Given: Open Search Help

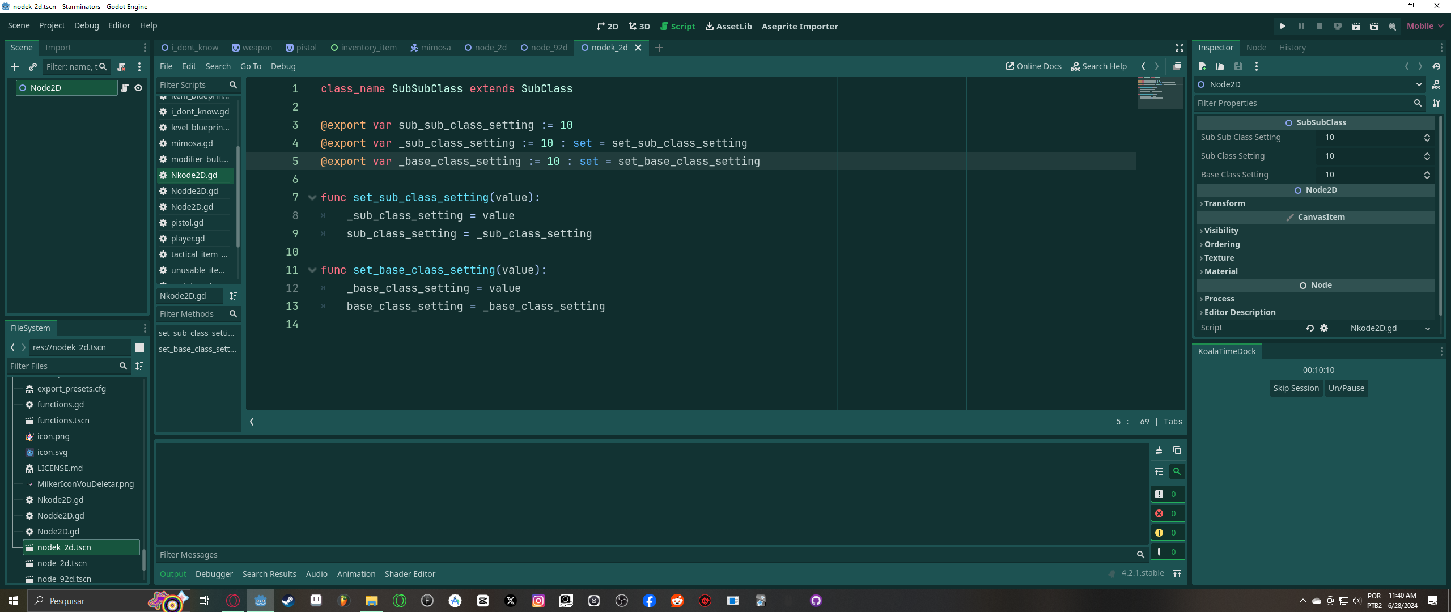Looking at the screenshot, I should 1098,66.
